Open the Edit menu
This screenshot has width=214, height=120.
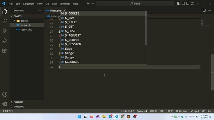(x=18, y=4)
